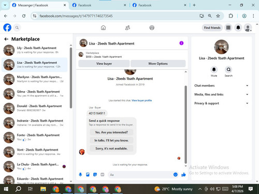This screenshot has width=259, height=194.
Task: Open the Friends icon in top navigation
Action: point(127,27)
